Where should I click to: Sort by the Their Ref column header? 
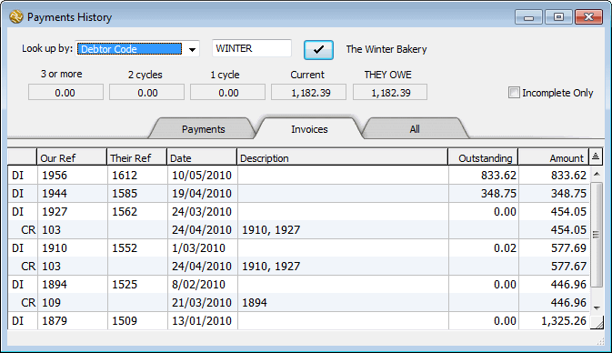click(x=136, y=157)
